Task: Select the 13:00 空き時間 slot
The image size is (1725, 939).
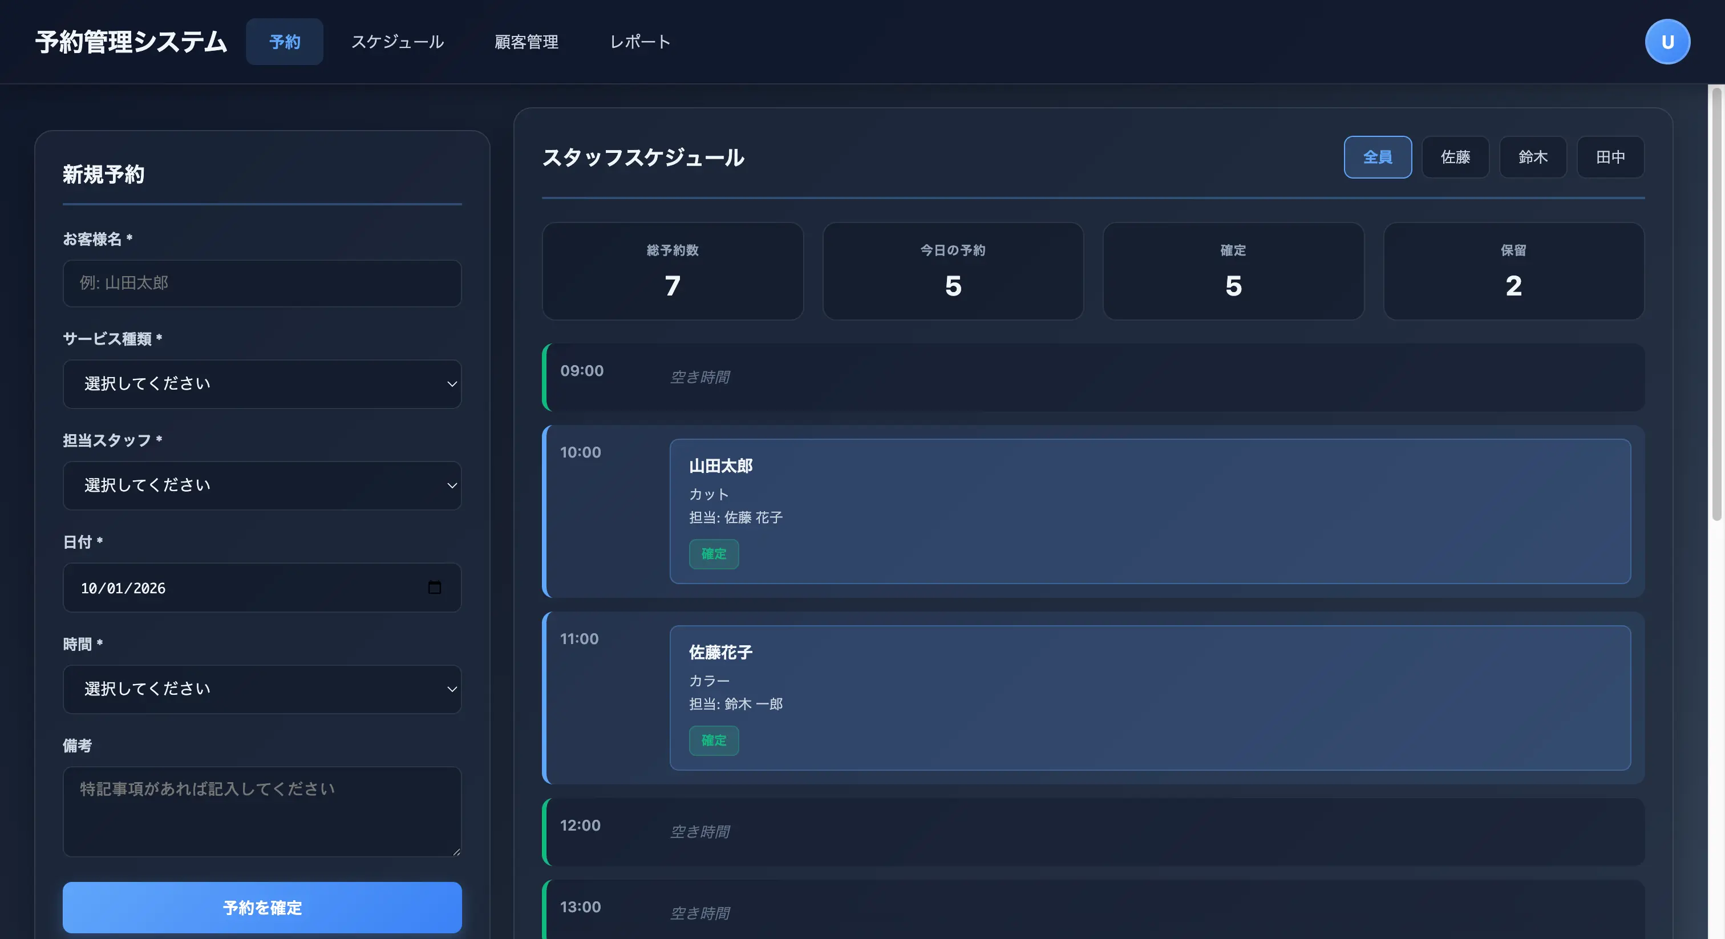Action: 1093,909
